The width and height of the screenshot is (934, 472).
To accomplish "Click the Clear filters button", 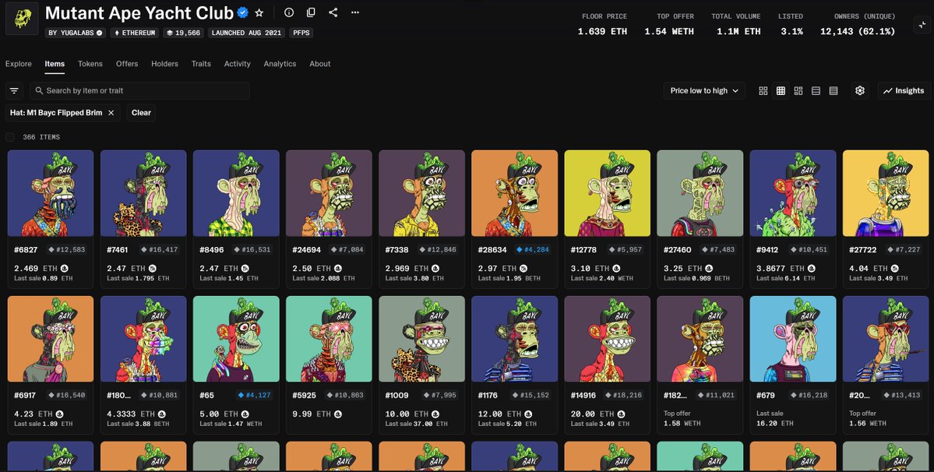I will coord(141,112).
